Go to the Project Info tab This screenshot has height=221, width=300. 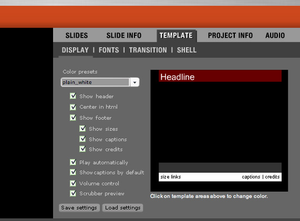pyautogui.click(x=230, y=36)
